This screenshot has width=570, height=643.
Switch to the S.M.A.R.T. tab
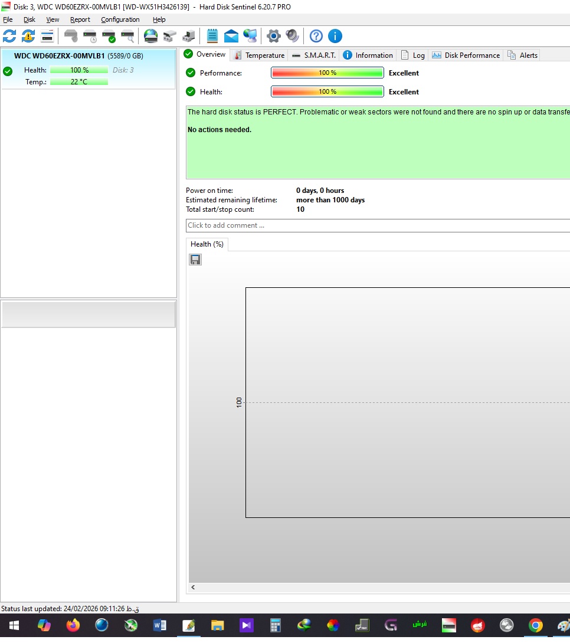(x=314, y=55)
